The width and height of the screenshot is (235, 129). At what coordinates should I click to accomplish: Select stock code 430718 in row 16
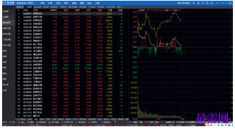tap(27, 65)
